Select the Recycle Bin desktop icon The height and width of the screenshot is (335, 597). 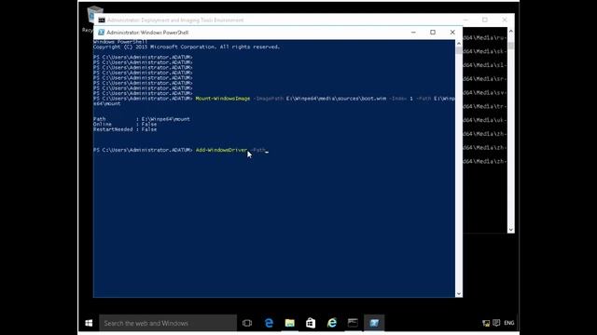pyautogui.click(x=91, y=19)
